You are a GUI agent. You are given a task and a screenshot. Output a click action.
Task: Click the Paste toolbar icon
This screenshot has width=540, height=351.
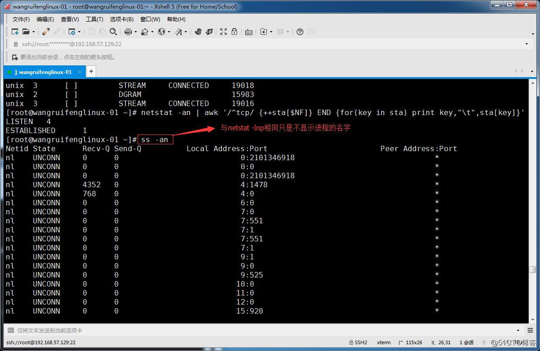[102, 32]
